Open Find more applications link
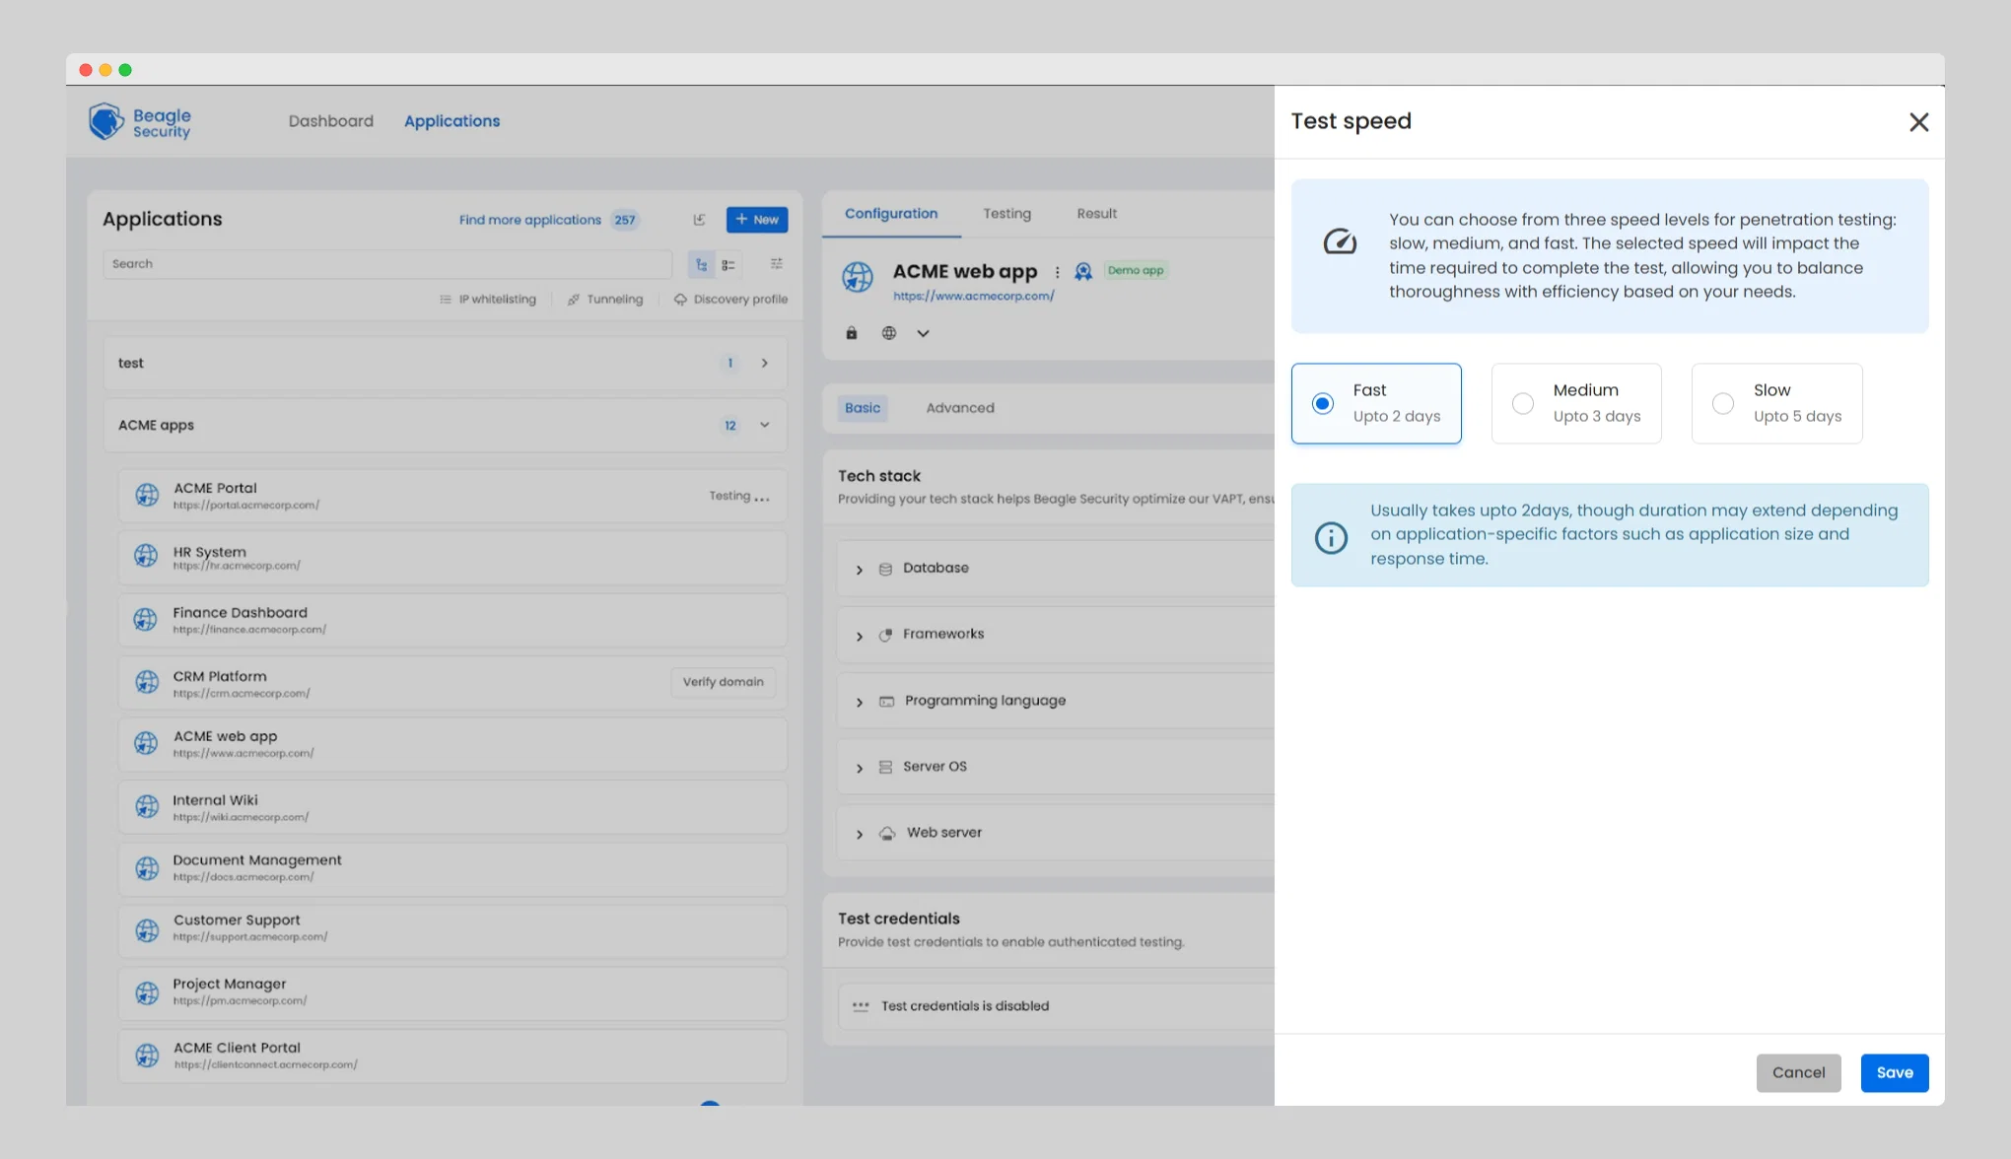Screen dimensions: 2011x1159 point(530,220)
